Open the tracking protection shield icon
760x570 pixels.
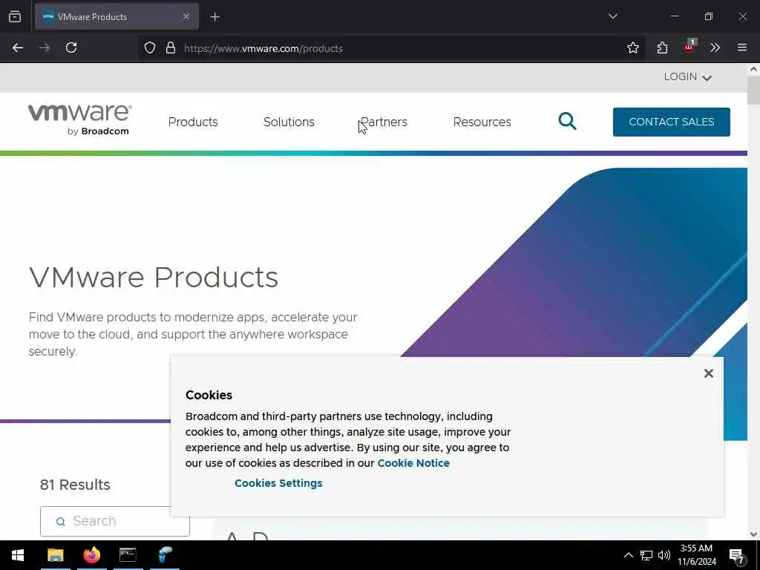click(150, 47)
